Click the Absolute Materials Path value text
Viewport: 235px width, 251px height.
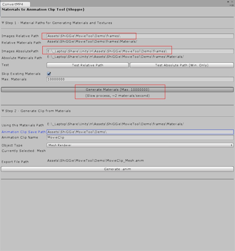(x=115, y=57)
